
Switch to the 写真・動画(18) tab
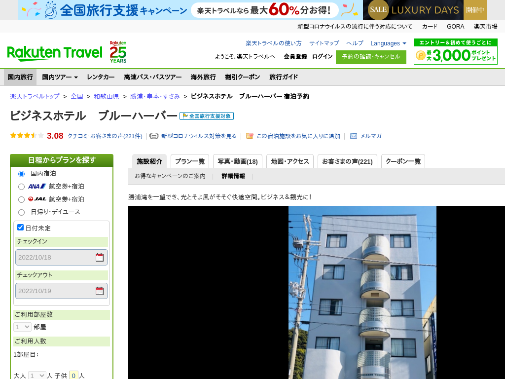tap(238, 161)
